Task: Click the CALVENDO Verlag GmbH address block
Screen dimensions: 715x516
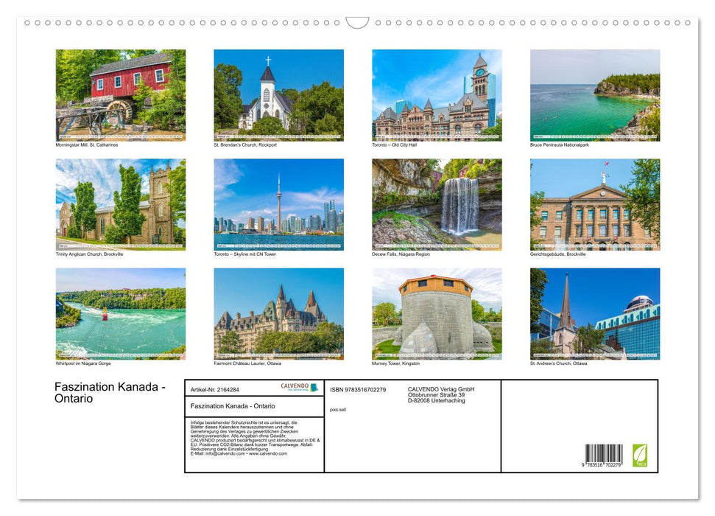Action: [440, 394]
